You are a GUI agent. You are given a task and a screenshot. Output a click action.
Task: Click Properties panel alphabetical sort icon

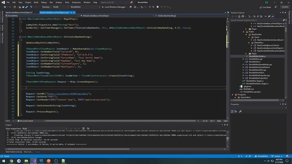tap(236, 111)
